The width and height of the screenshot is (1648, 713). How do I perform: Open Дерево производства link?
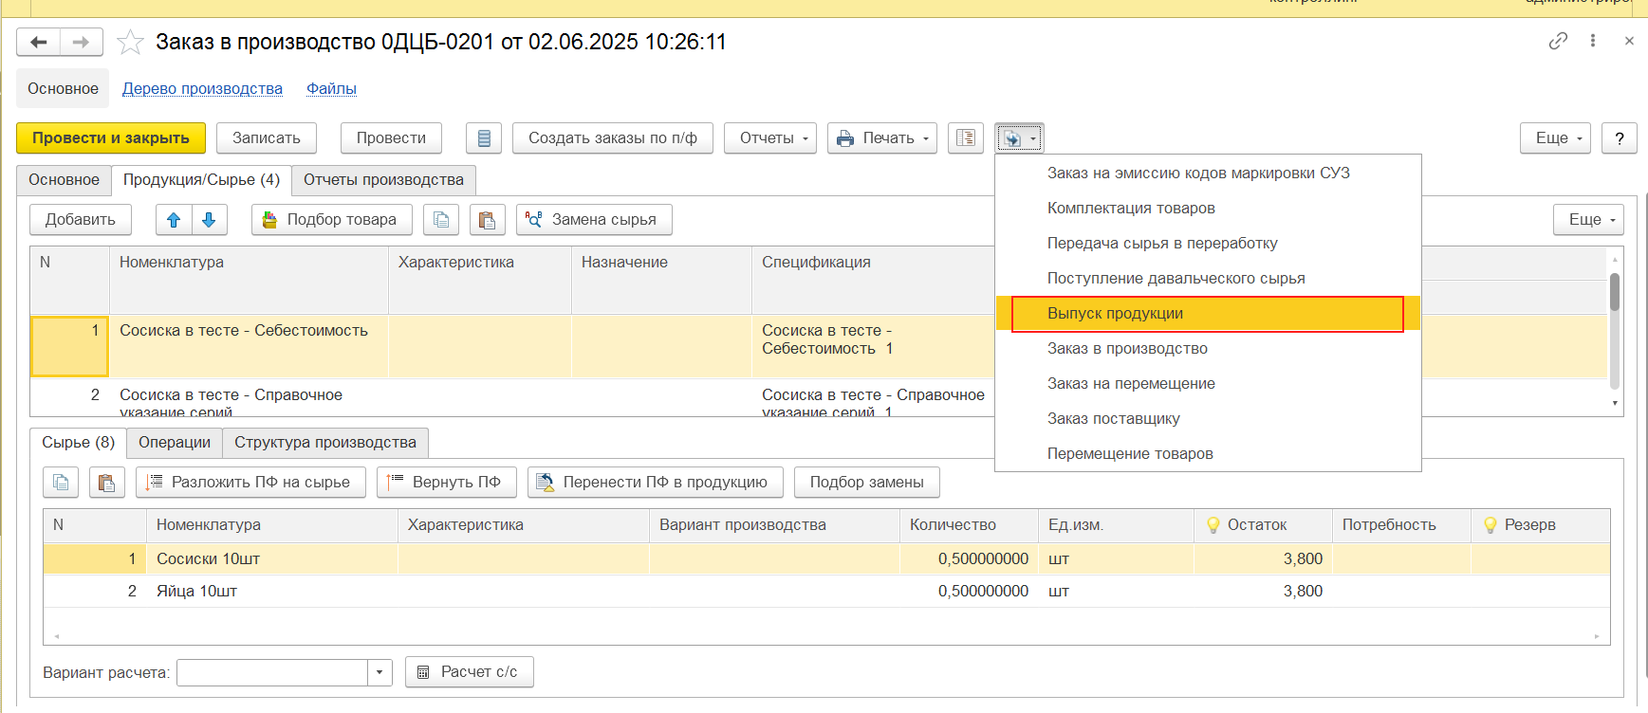tap(202, 89)
